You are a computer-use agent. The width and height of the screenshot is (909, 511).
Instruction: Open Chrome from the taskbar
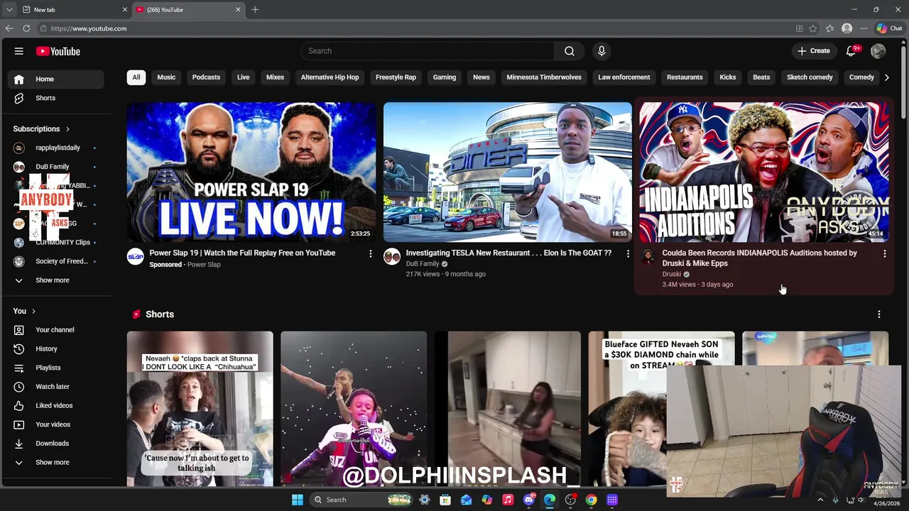pyautogui.click(x=591, y=500)
